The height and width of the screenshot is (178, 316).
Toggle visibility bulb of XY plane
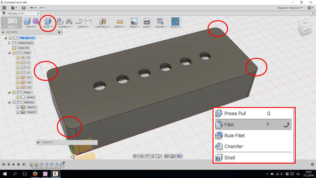(x=18, y=77)
